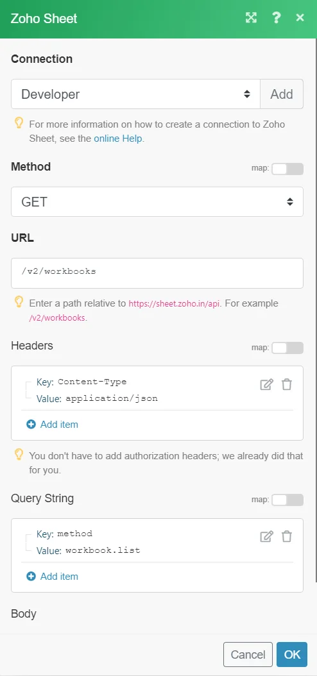Cancel the Zoho Sheet dialog
Screen dimensions: 317x676
tap(248, 654)
